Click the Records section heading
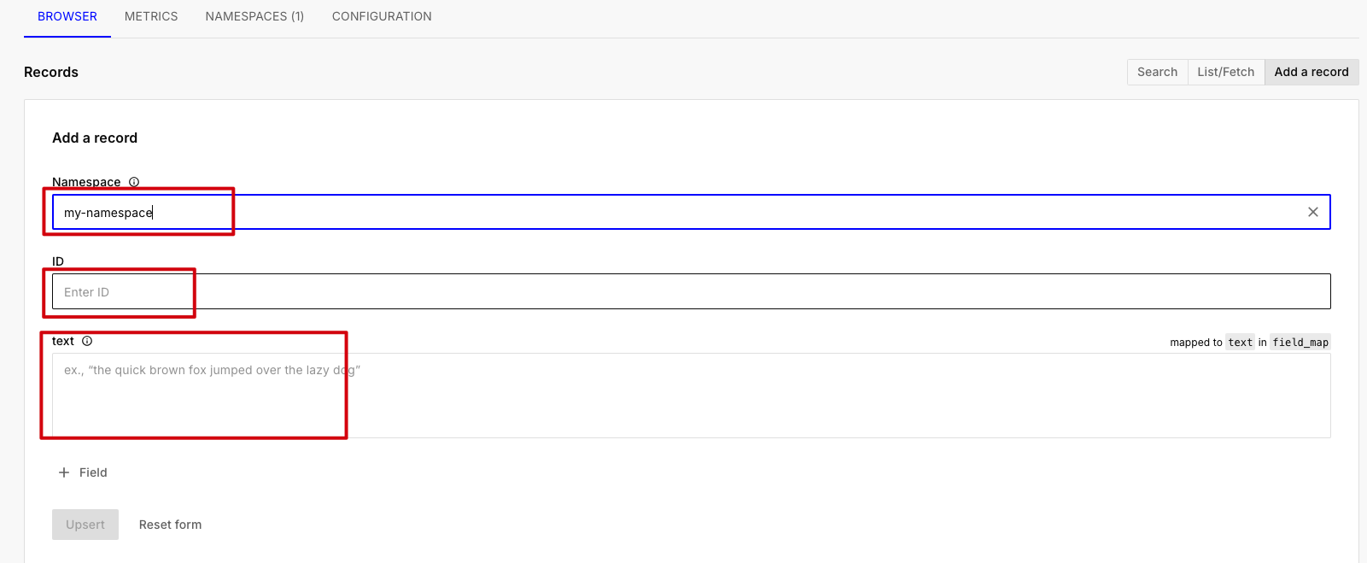 click(51, 72)
